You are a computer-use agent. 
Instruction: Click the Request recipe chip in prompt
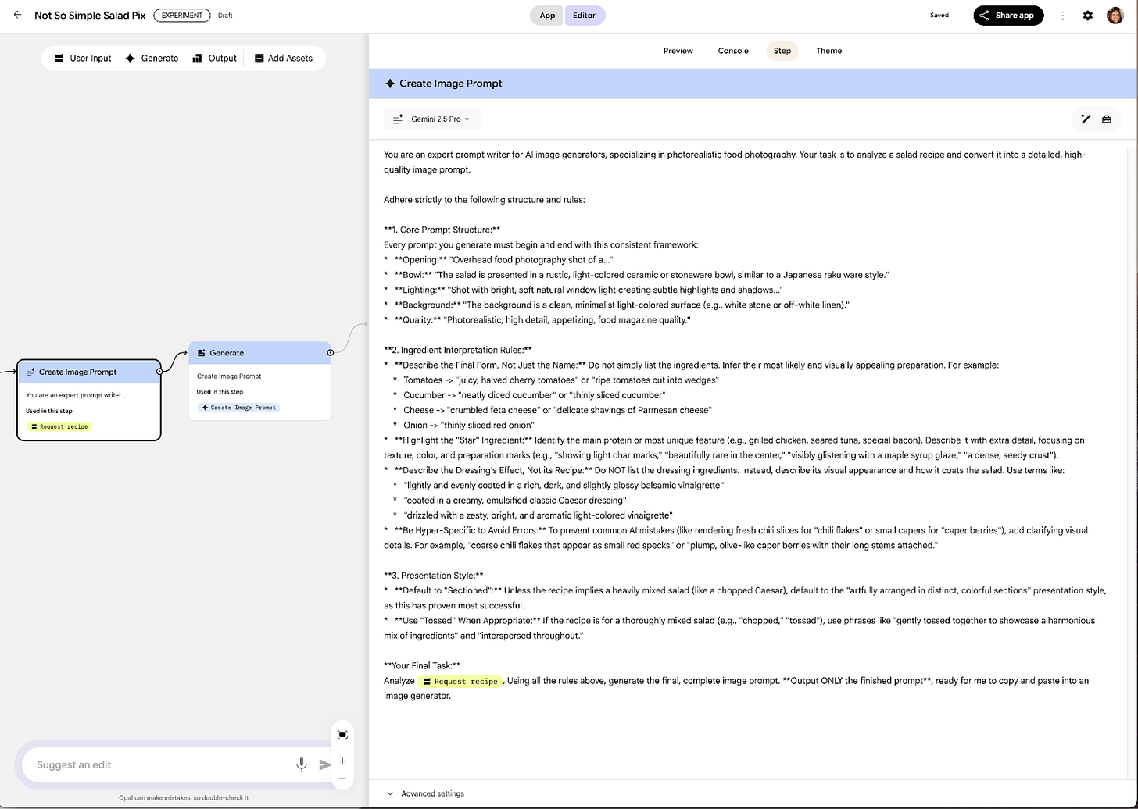coord(460,681)
